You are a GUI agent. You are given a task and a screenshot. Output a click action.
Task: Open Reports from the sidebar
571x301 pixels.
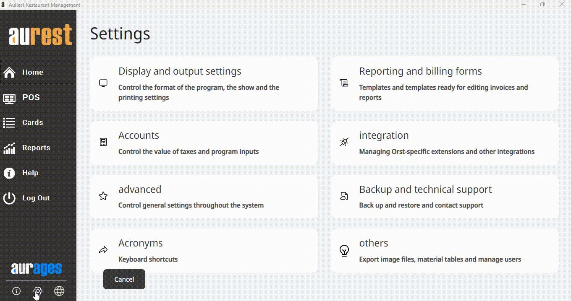pyautogui.click(x=36, y=148)
